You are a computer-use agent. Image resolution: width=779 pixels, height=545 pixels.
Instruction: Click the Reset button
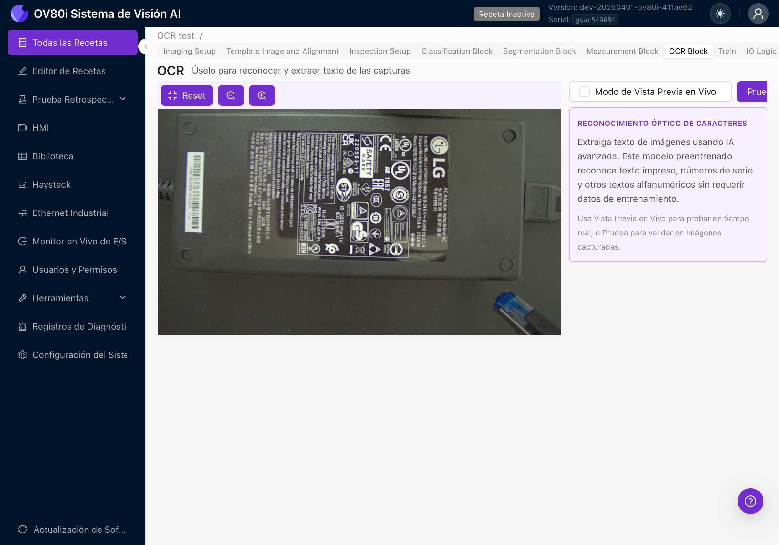[187, 95]
